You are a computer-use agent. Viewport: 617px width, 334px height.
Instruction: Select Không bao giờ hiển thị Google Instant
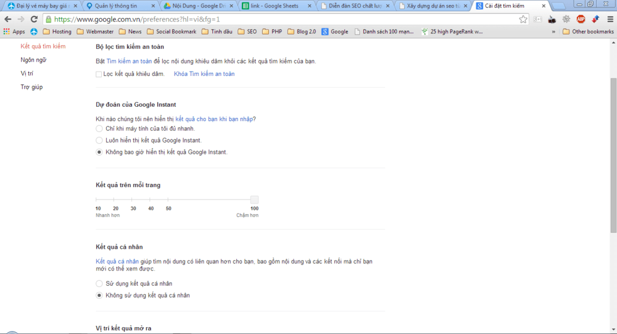pos(99,152)
